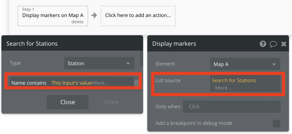This screenshot has width=292, height=134.
Task: Expand the Element Map A dropdown
Action: pyautogui.click(x=245, y=64)
